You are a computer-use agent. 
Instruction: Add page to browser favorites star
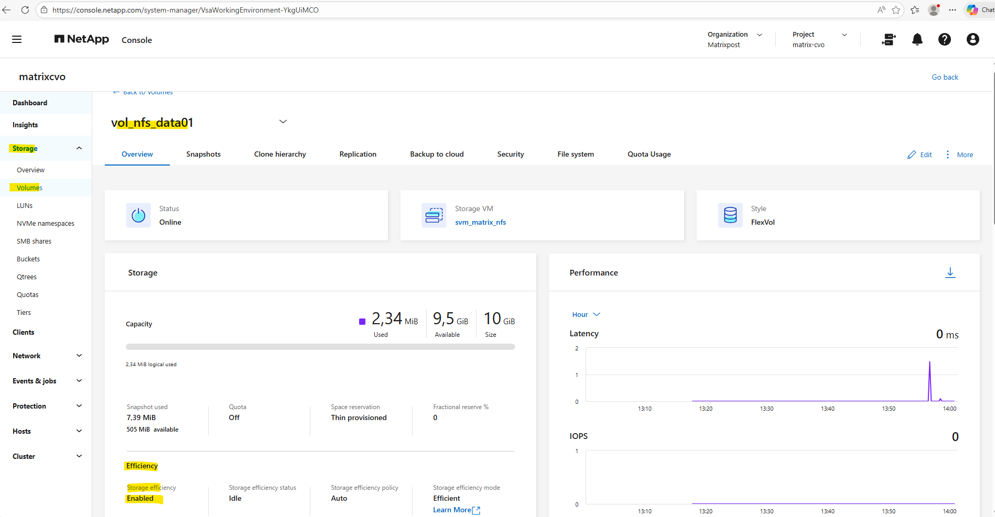pyautogui.click(x=896, y=10)
